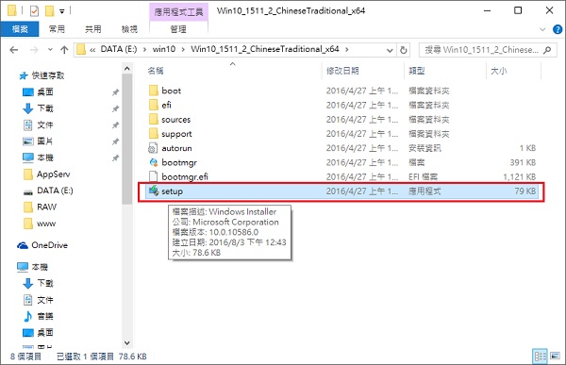Open 桌面 in quick access
The image size is (566, 365).
(38, 92)
